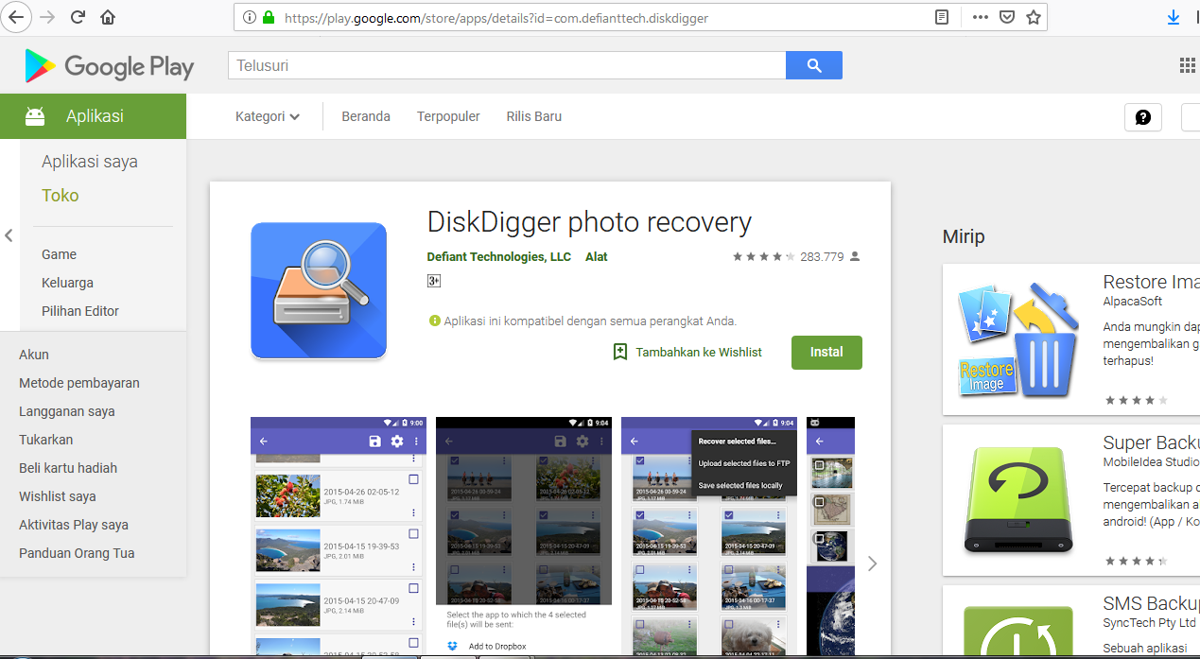1200x659 pixels.
Task: Open the Restore Image app title
Action: (1151, 282)
